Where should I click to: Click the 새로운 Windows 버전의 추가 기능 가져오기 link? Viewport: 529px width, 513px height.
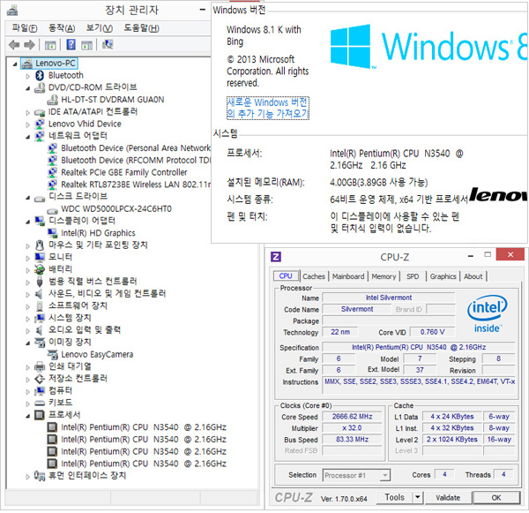tap(268, 108)
